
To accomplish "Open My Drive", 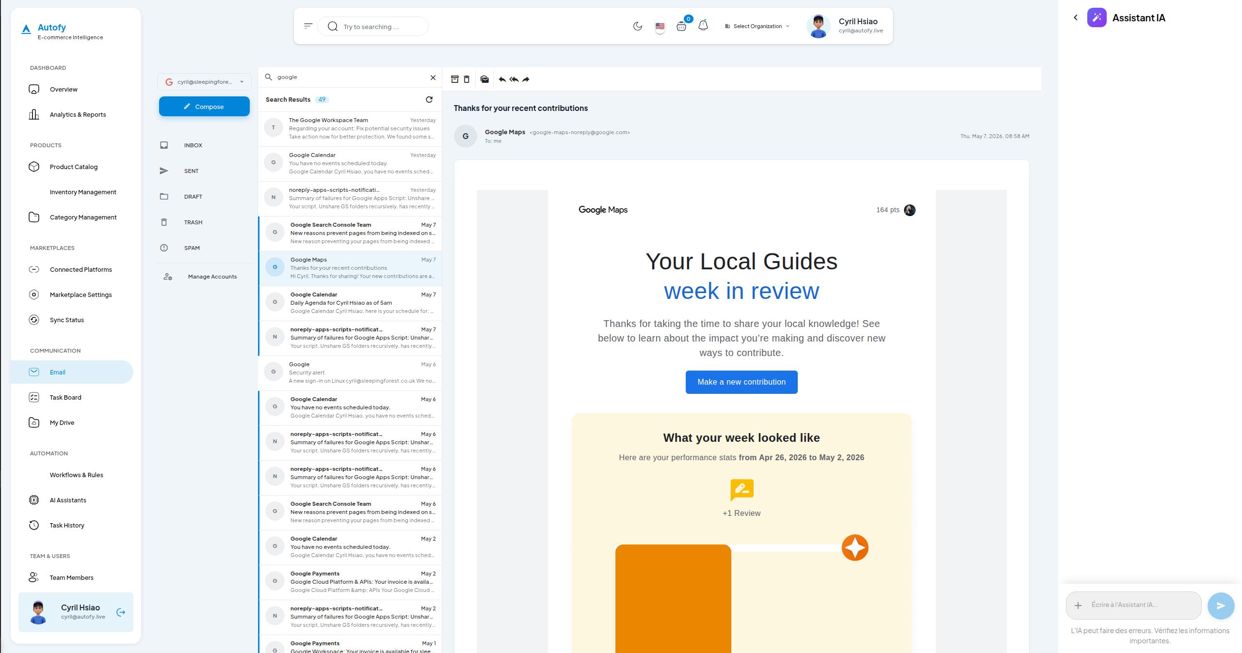I will [72, 422].
